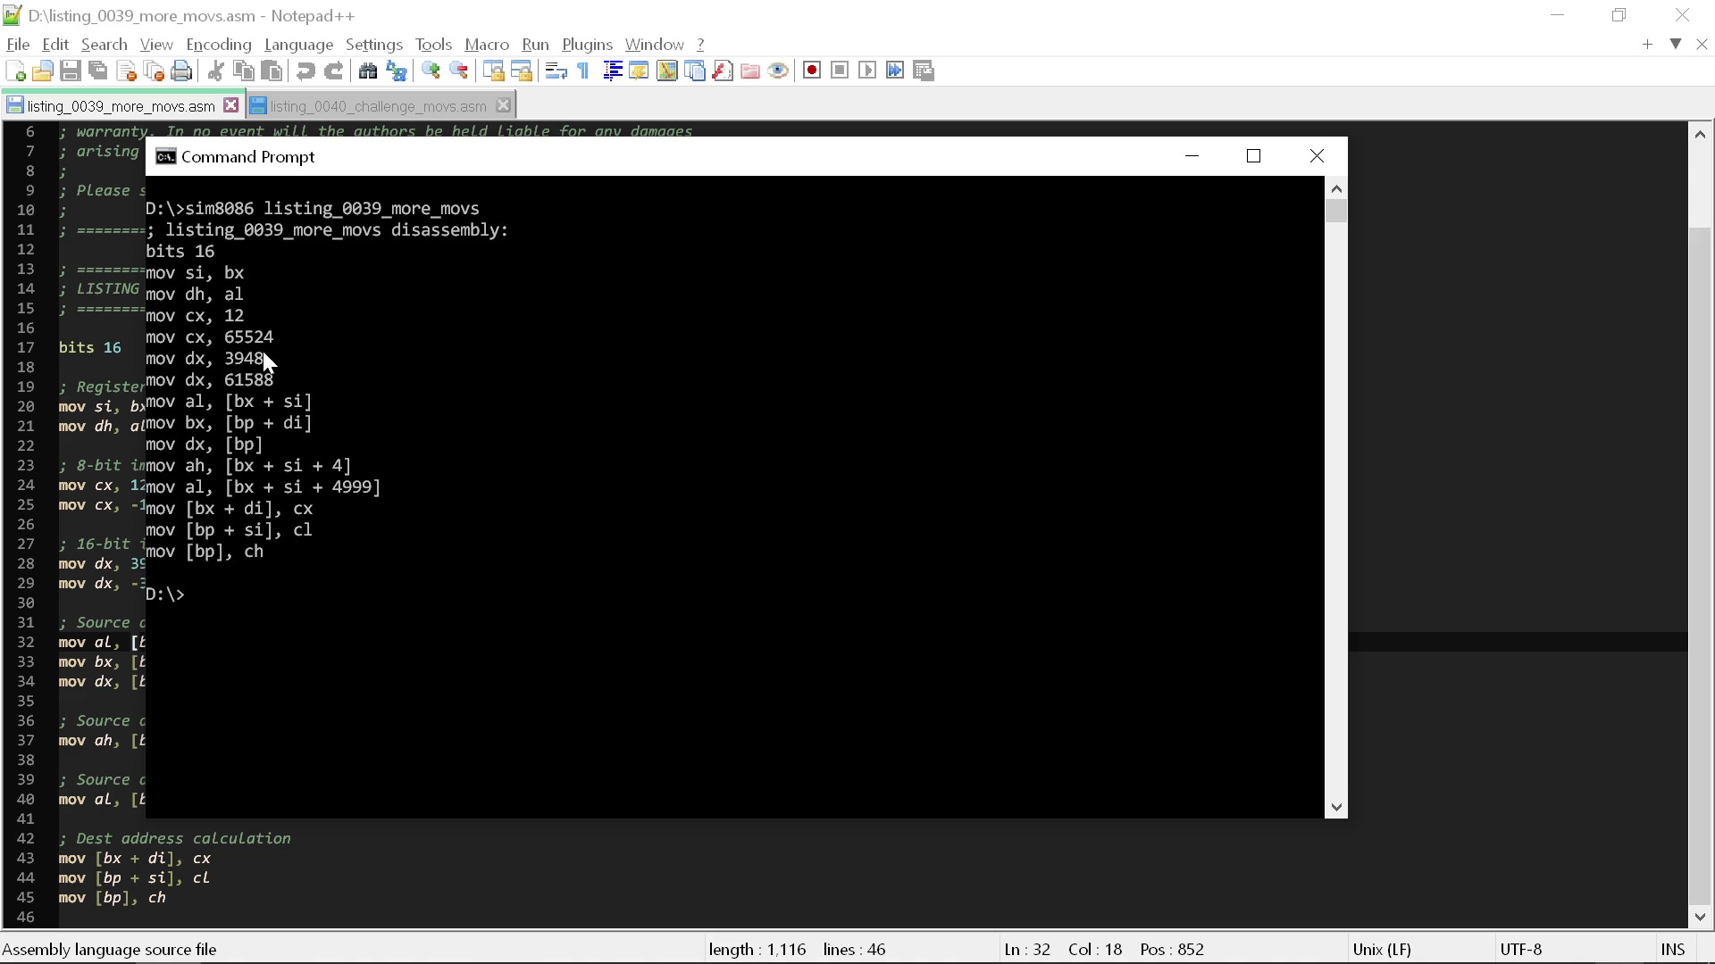Click Unix (LF) in the status bar
Screen dimensions: 1715x964
coord(1382,949)
